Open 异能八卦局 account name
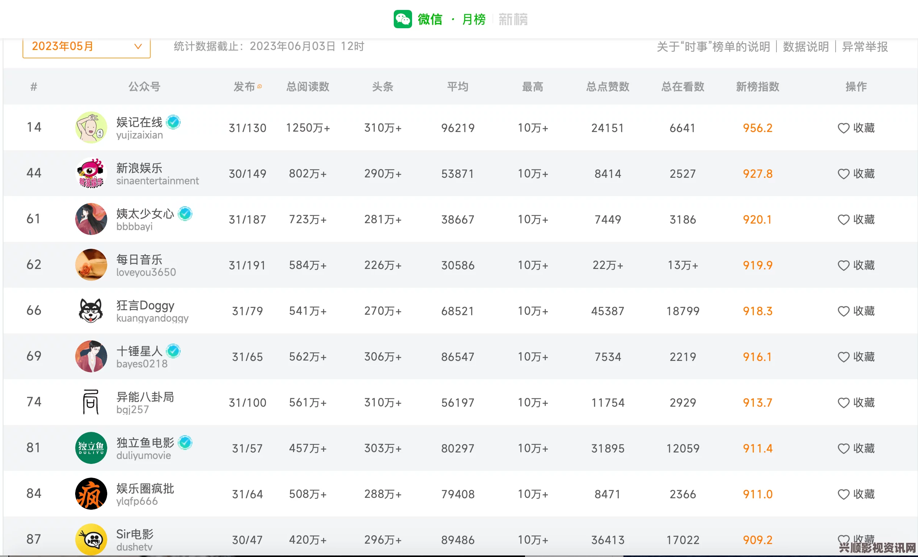Viewport: 918px width, 557px height. pos(145,397)
